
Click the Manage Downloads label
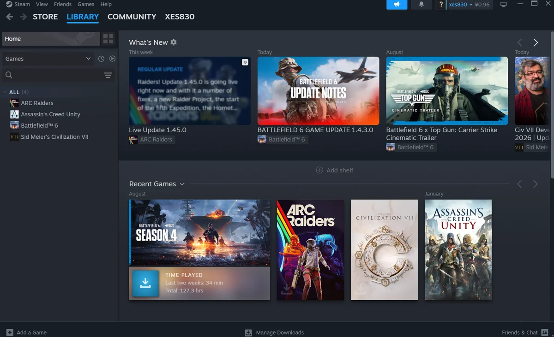(280, 332)
